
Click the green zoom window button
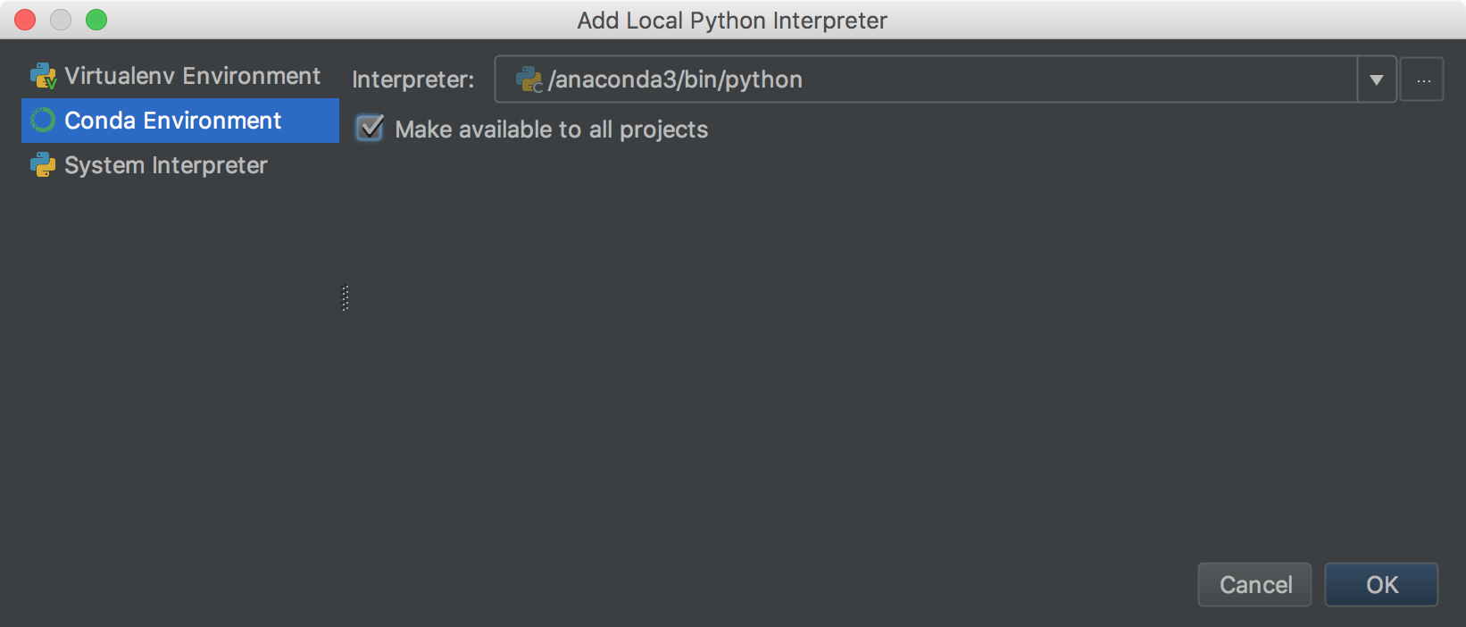pos(96,20)
